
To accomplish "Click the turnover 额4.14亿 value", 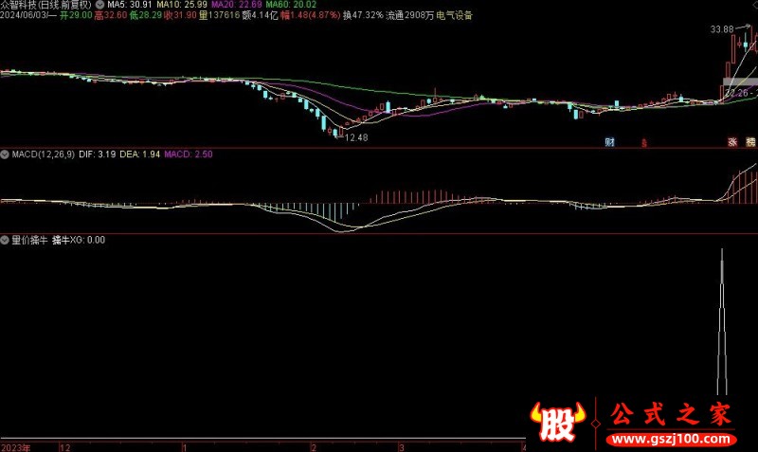I will click(260, 15).
